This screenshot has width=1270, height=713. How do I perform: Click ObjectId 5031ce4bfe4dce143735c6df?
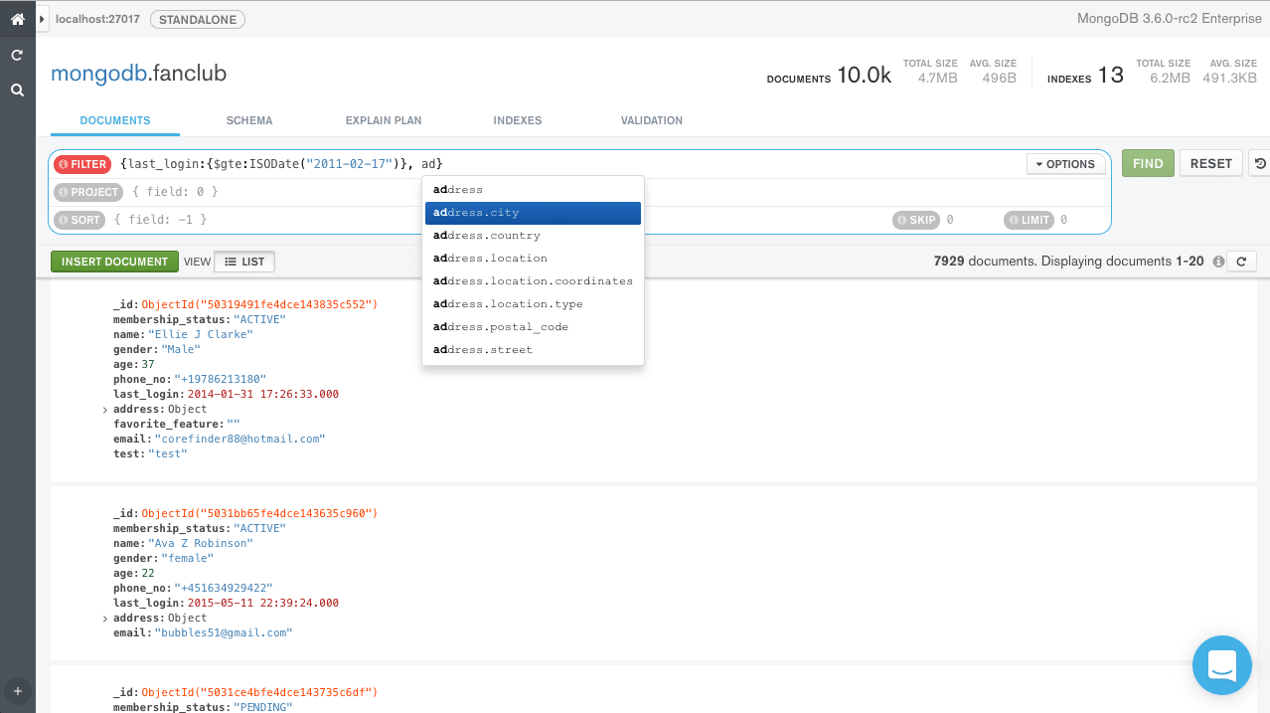(x=259, y=692)
